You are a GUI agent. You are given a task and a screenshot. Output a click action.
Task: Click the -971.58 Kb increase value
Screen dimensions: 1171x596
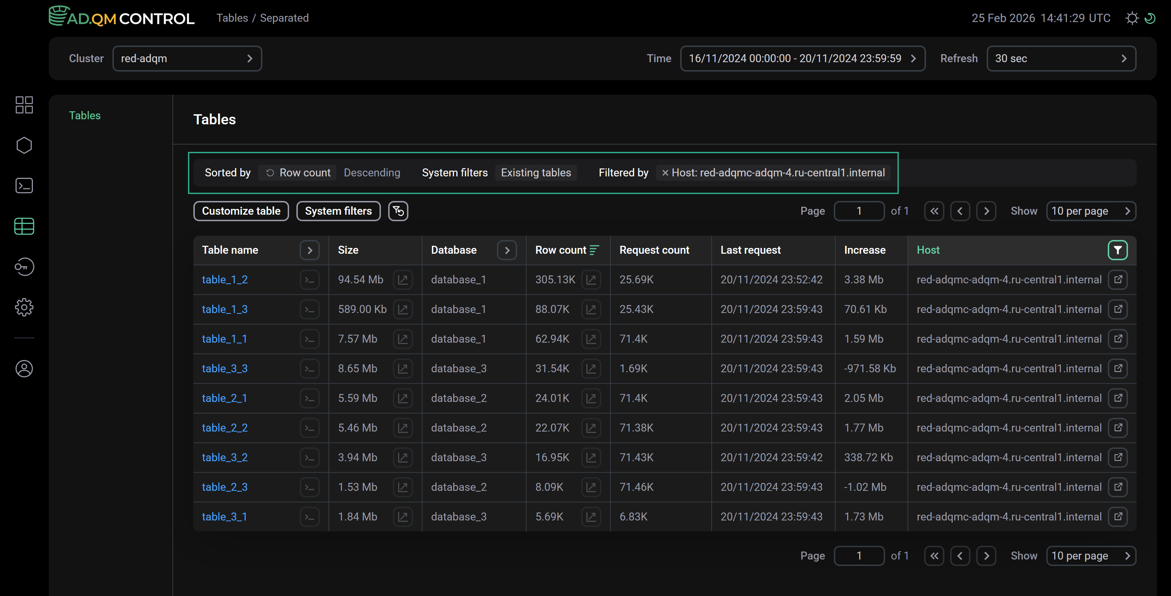click(870, 369)
